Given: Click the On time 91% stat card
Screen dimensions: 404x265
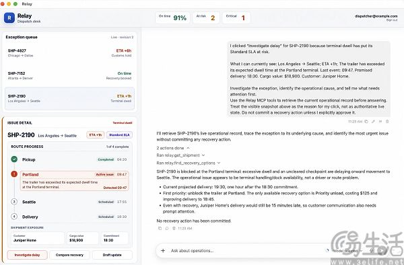Looking at the screenshot, I should pos(172,17).
